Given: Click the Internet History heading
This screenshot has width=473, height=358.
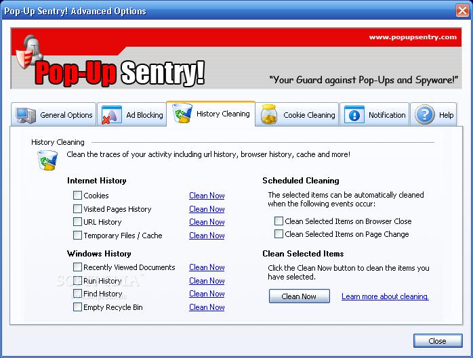Looking at the screenshot, I should 97,181.
